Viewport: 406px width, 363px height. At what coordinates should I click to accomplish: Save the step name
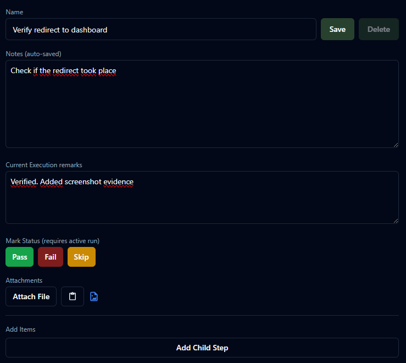(337, 29)
